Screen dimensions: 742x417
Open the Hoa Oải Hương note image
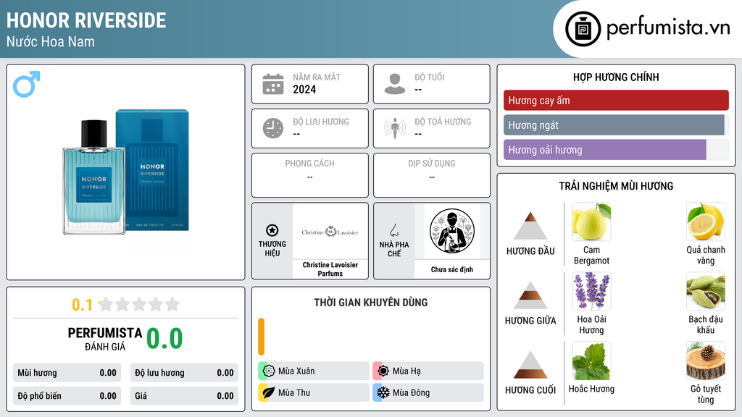point(591,291)
